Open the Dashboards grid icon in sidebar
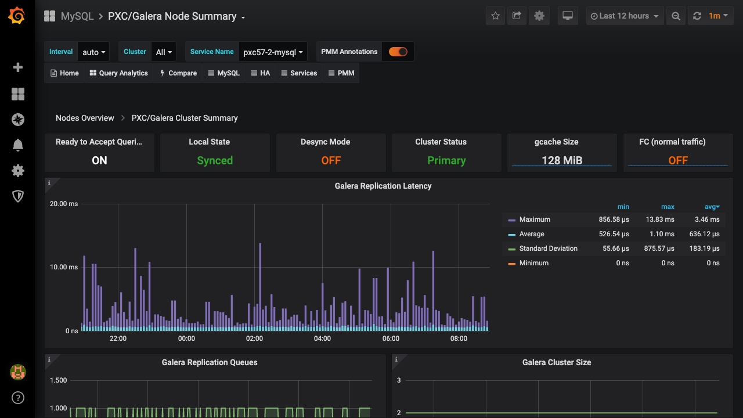Screen dimensions: 743x418 18,94
